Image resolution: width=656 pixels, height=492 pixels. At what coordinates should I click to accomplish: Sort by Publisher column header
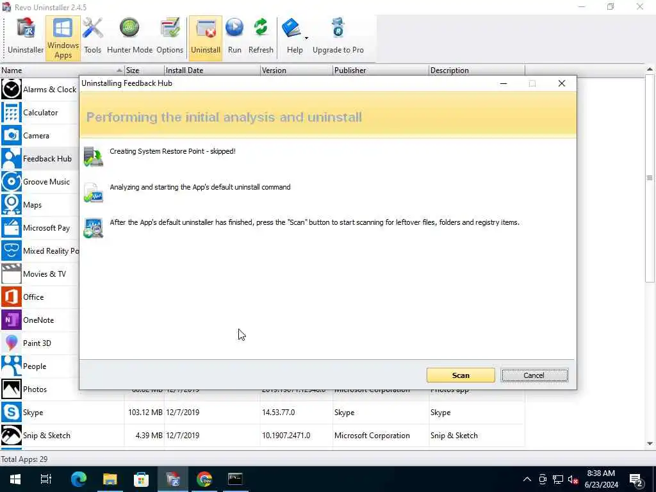coord(381,70)
